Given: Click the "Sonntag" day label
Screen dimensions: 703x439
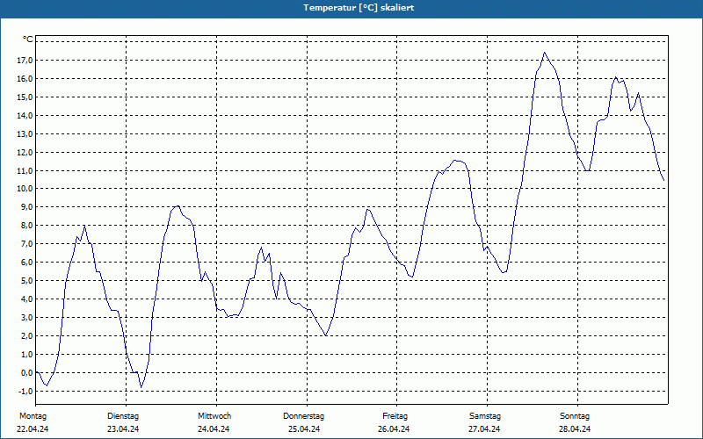Looking at the screenshot, I should [575, 416].
